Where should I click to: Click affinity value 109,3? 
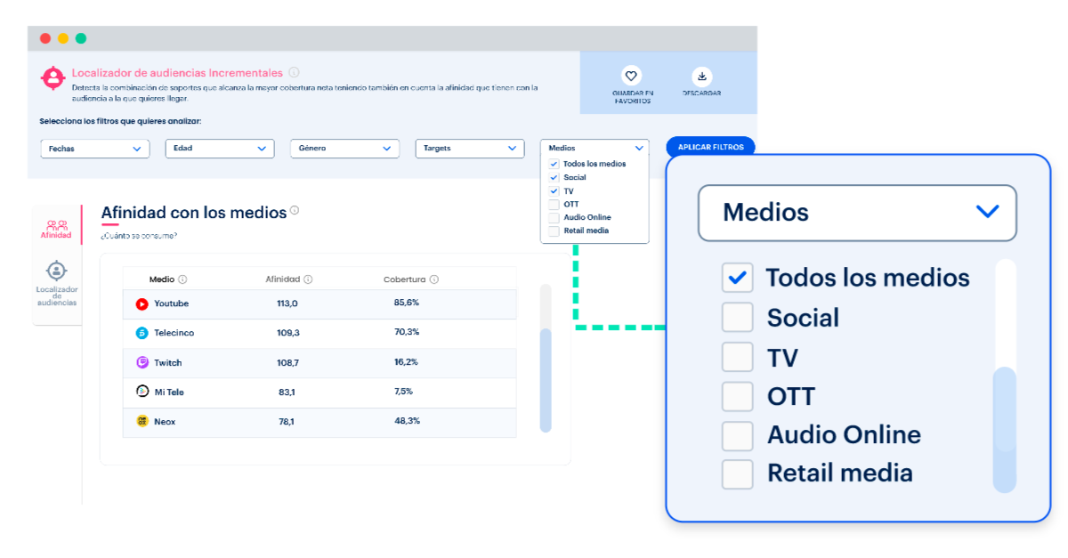tap(288, 333)
